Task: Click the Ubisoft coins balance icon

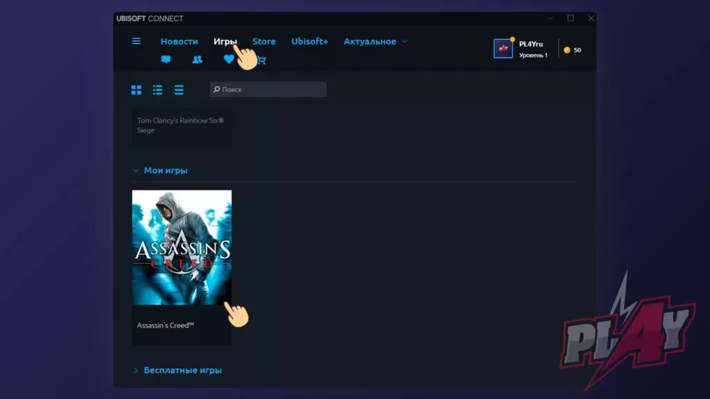Action: click(567, 50)
